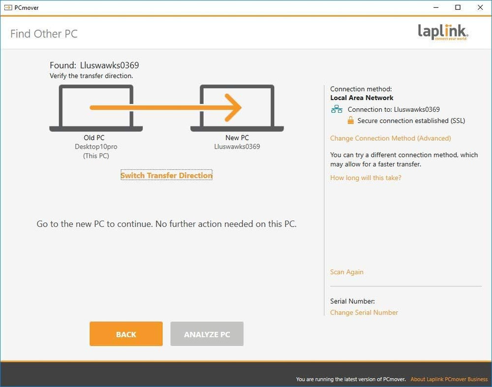Click 'New PC' label
This screenshot has width=492, height=387.
237,137
